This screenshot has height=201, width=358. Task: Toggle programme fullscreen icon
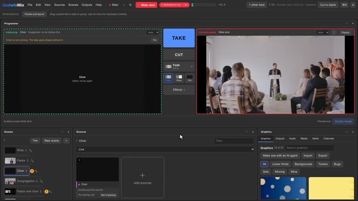(x=334, y=32)
